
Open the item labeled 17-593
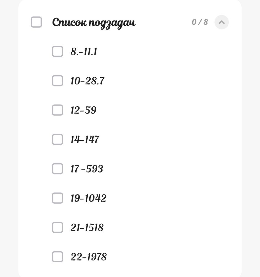[x=86, y=169]
